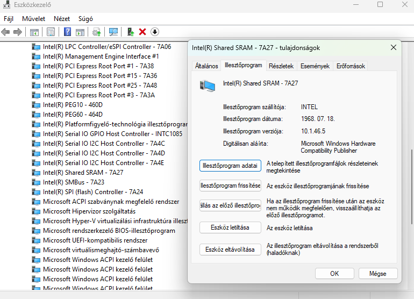
Task: Click device icon beside Intel(R) Management Engine Interface #1
Action: (36, 56)
